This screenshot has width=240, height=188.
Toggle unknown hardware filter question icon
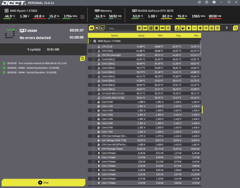(168, 28)
